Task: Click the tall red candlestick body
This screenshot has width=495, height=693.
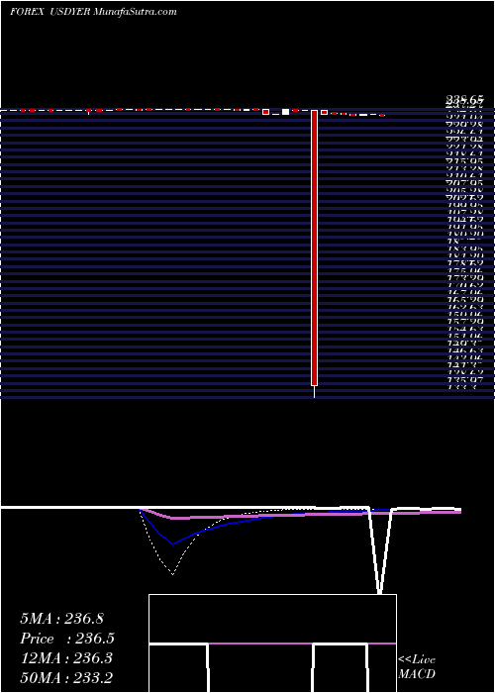Action: (314, 247)
